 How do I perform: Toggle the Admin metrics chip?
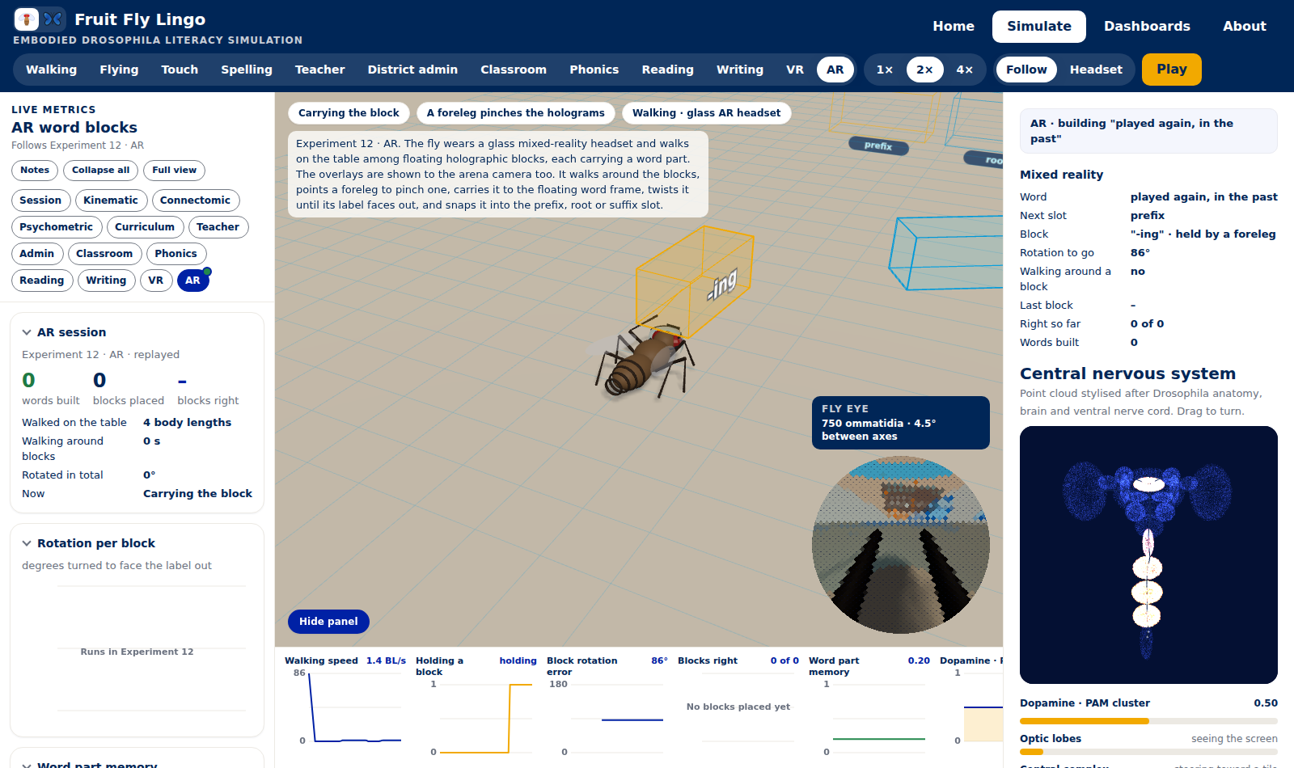[37, 254]
